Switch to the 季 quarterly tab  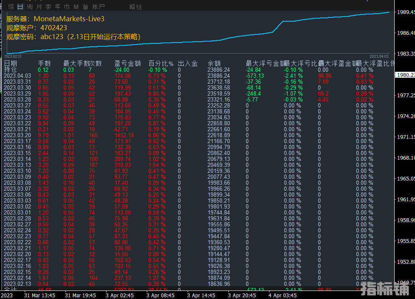tap(48, 7)
